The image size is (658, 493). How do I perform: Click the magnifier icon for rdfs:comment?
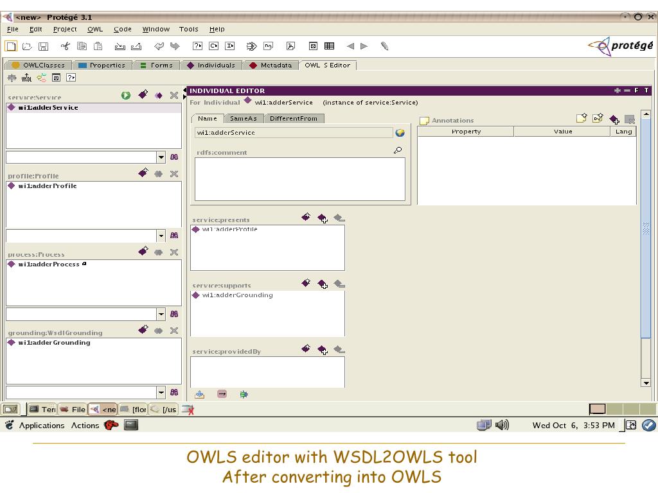tap(397, 150)
